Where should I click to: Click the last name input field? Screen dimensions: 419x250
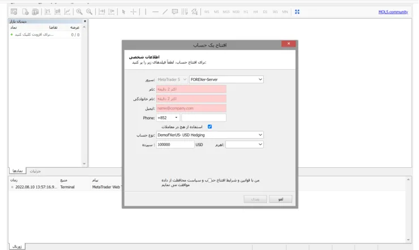[x=191, y=99]
